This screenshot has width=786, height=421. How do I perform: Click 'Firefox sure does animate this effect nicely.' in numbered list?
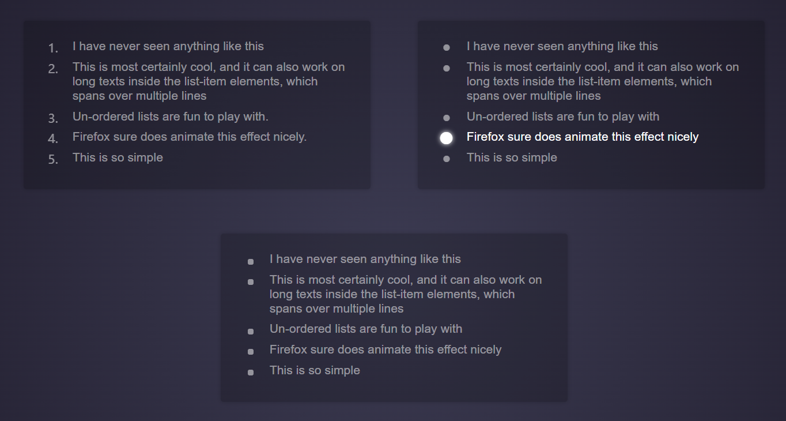[x=190, y=137]
